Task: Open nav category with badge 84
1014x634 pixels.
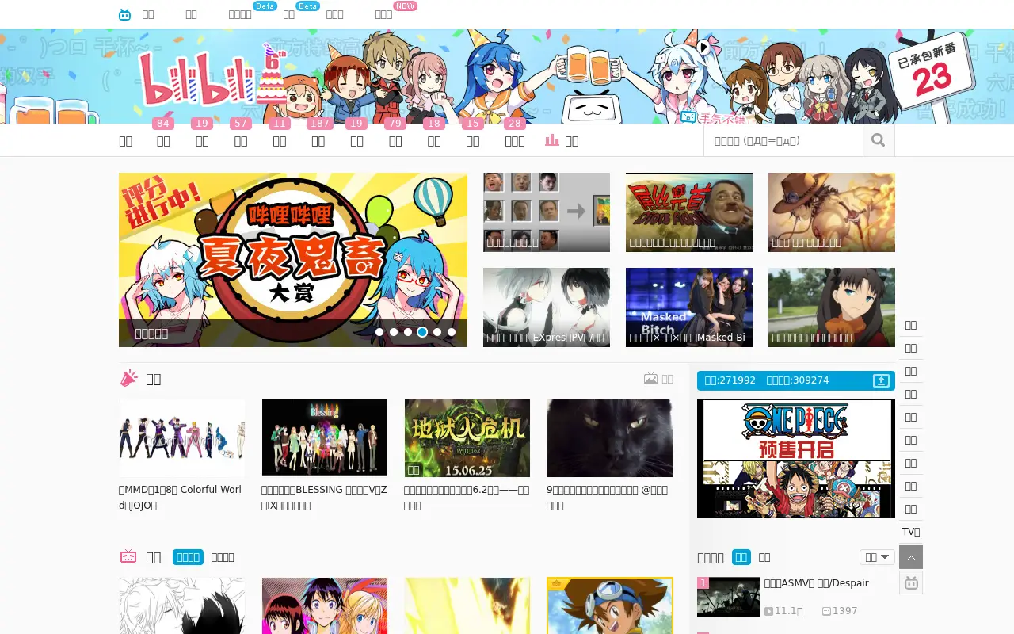Action: tap(163, 140)
